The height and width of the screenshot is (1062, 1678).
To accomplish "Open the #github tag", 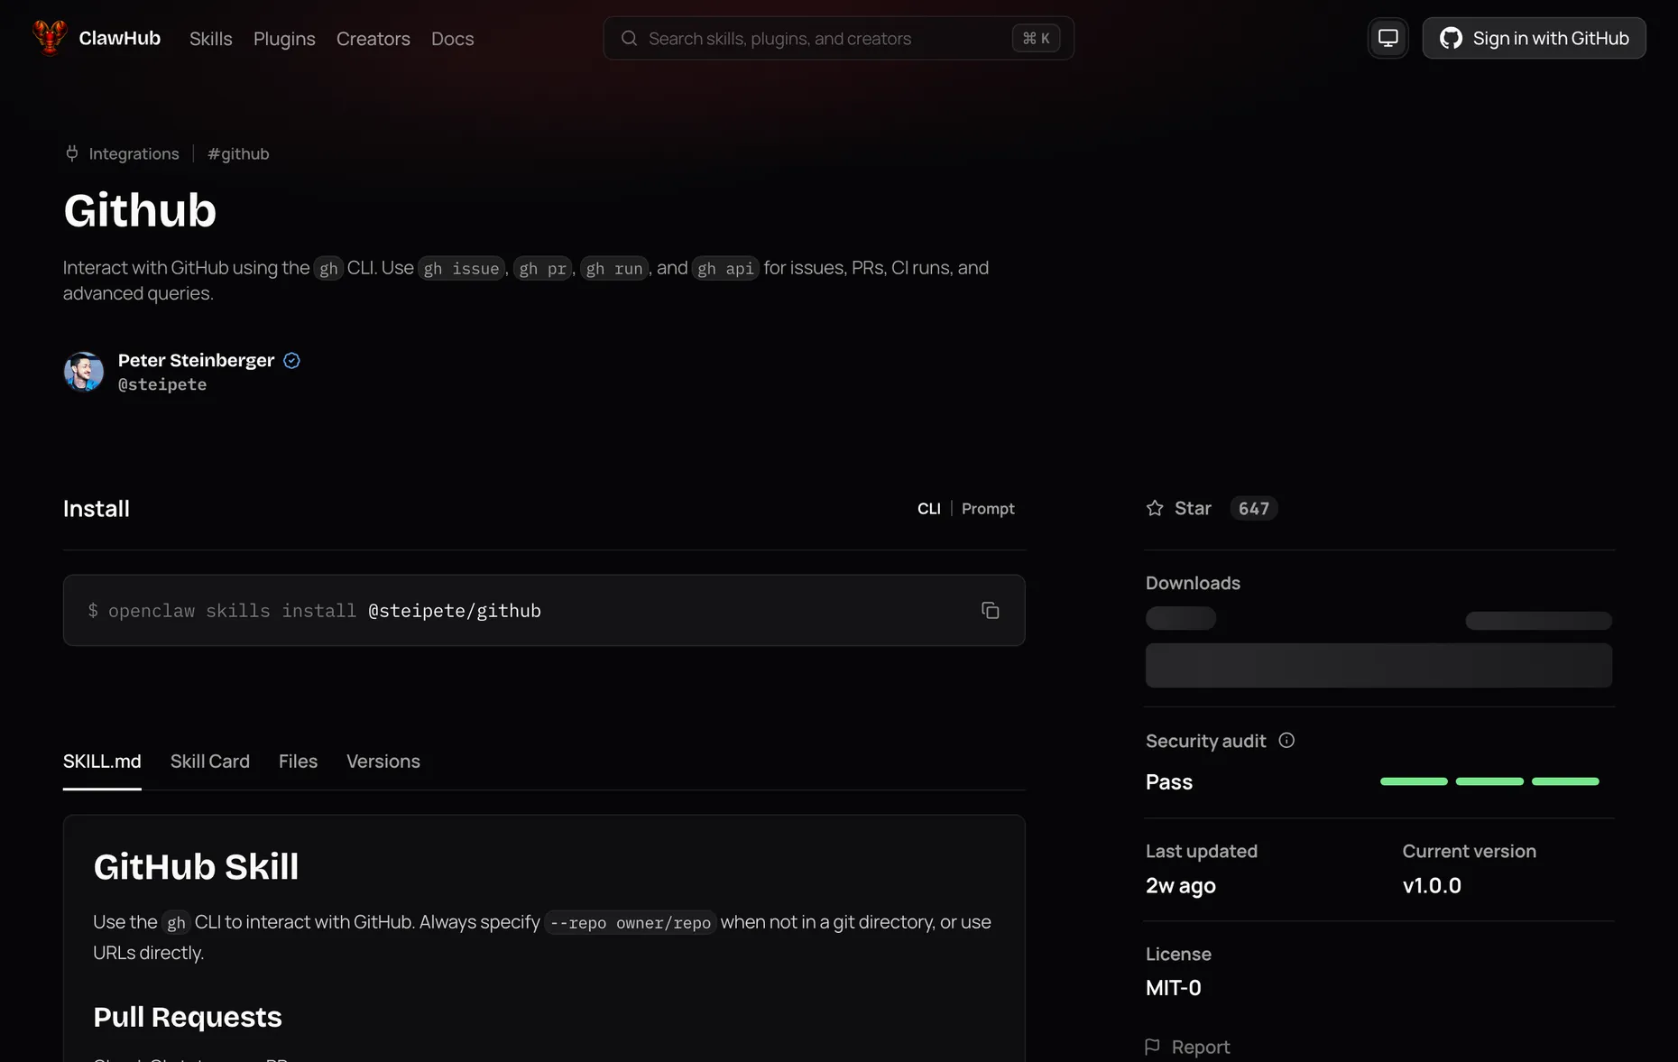I will pyautogui.click(x=238, y=153).
